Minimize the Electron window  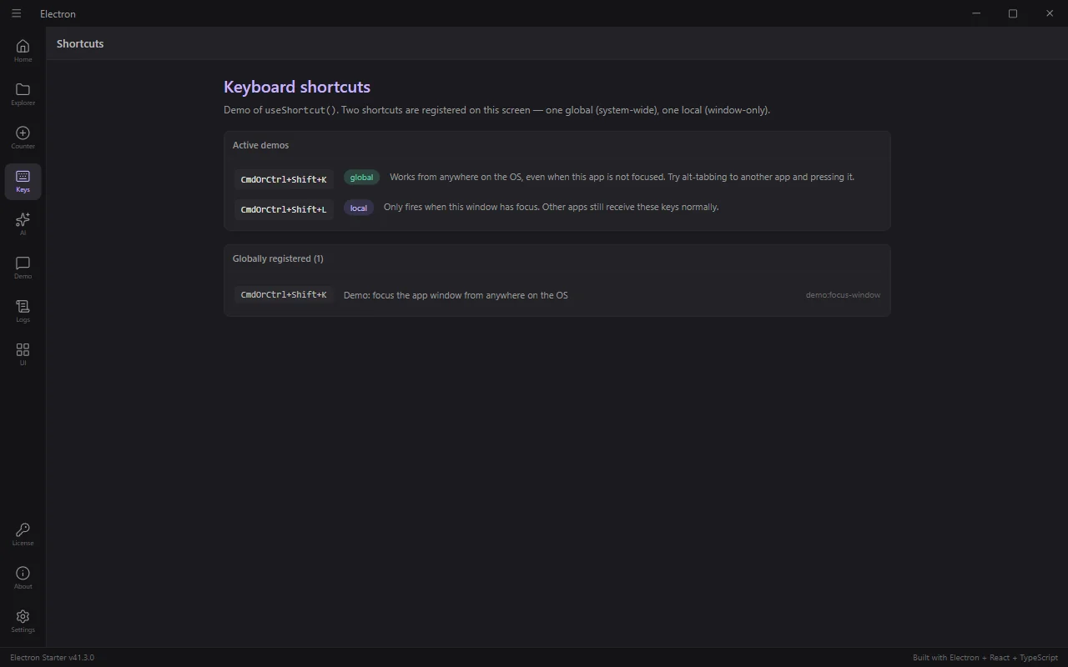pos(976,13)
